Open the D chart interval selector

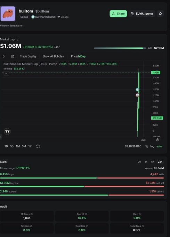click(3, 56)
